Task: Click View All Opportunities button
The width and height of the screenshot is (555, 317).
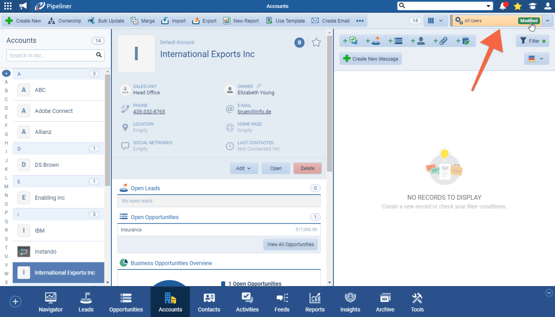Action: click(290, 244)
